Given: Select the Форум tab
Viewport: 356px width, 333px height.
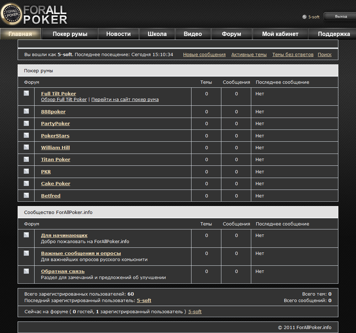Looking at the screenshot, I should point(231,34).
